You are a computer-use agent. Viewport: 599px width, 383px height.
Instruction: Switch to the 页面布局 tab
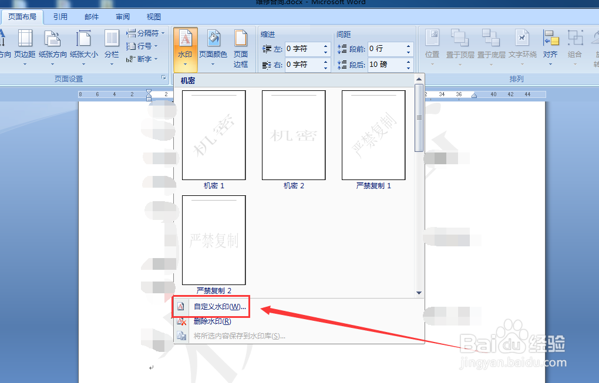point(22,17)
